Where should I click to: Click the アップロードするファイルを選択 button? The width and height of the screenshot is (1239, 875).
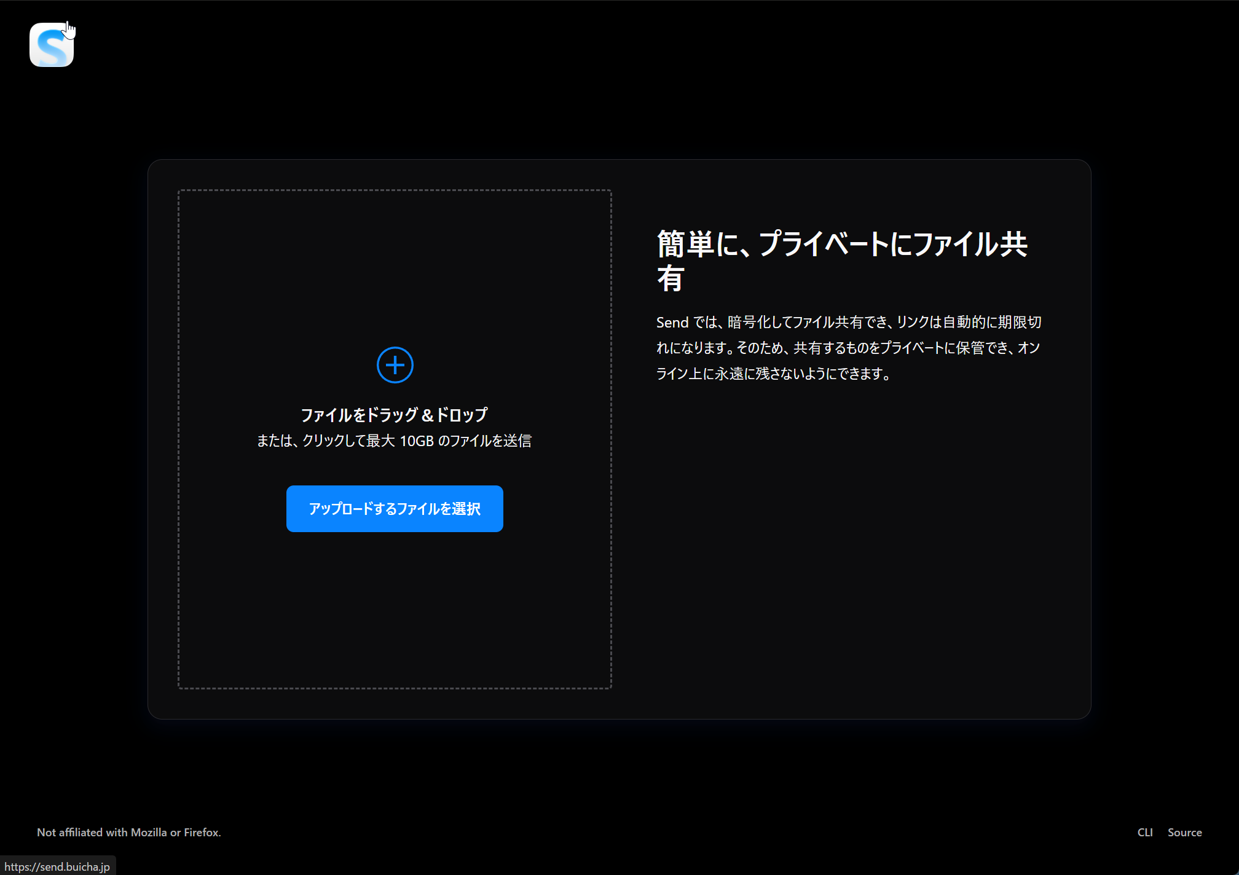point(395,509)
